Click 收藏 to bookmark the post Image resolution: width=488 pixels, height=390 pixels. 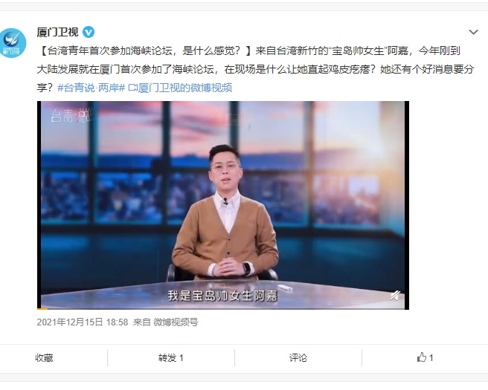(x=44, y=357)
